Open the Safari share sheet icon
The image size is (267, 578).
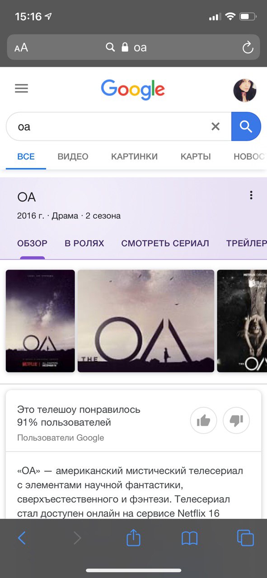tap(134, 537)
